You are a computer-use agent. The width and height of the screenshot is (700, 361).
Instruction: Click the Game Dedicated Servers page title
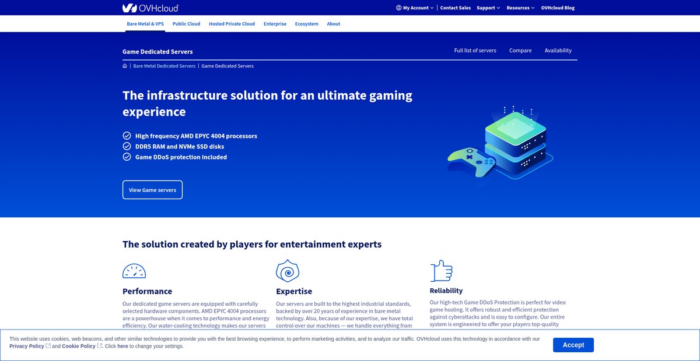157,51
